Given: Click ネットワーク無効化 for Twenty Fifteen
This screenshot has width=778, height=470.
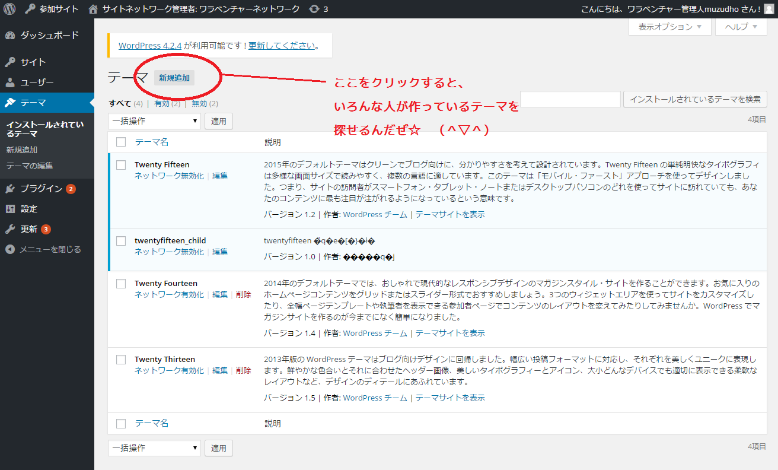Looking at the screenshot, I should pyautogui.click(x=169, y=176).
